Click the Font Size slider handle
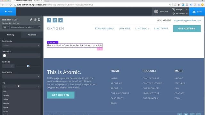Screen dimensions: 205x115 click(28, 66)
